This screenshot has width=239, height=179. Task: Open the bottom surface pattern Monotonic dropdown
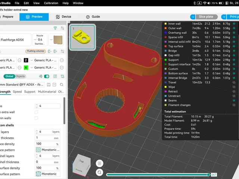[x=47, y=174]
